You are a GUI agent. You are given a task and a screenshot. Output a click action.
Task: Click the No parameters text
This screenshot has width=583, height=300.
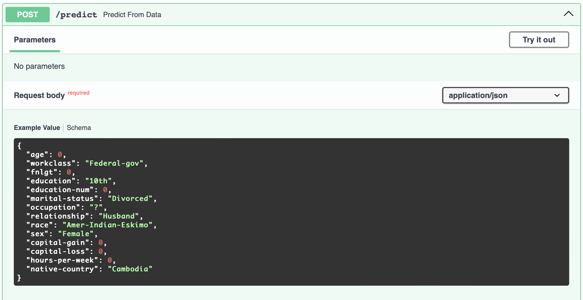39,66
